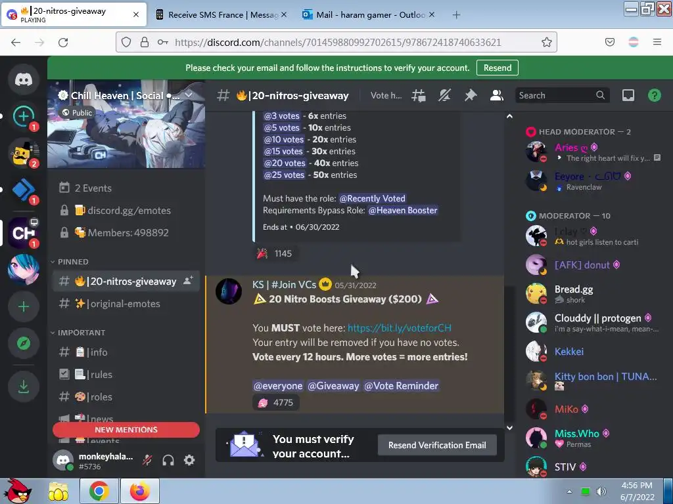Switch to Receive SMS France tab
Image resolution: width=673 pixels, height=504 pixels.
coord(222,15)
